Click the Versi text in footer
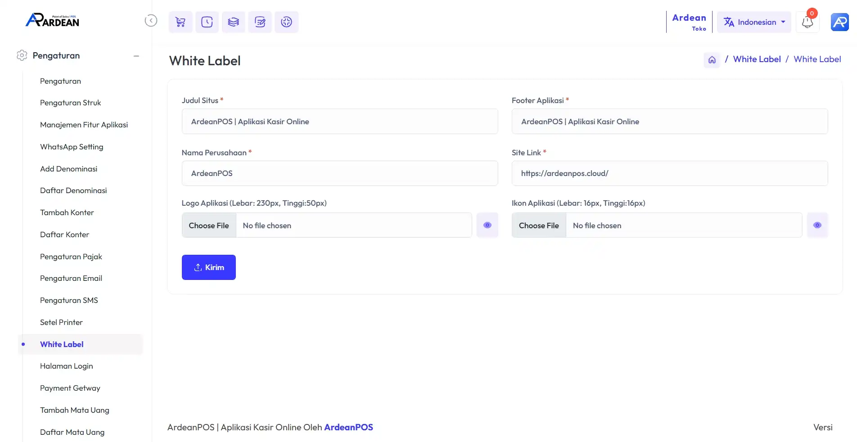 coord(823,427)
